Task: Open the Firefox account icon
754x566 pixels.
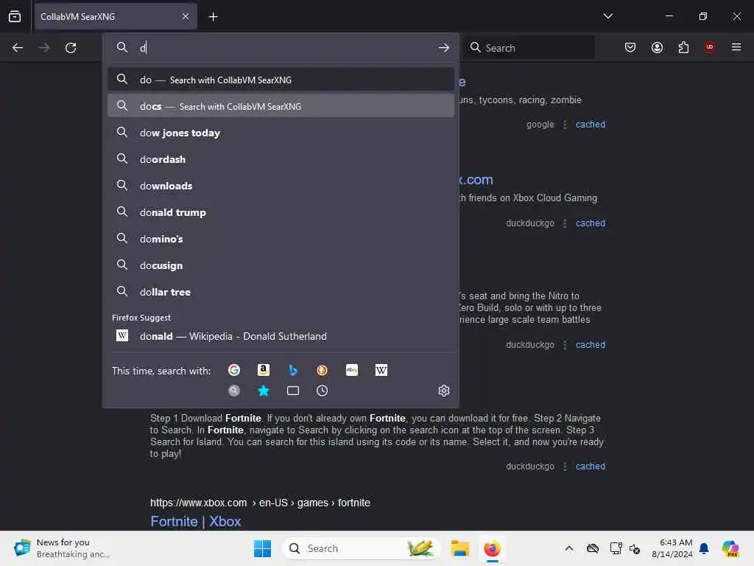Action: pos(657,47)
